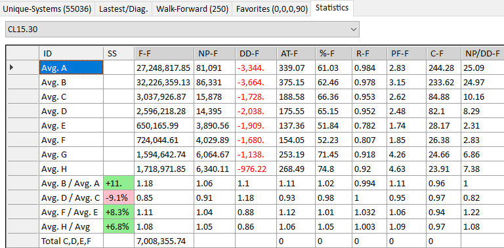Open the Unique-Systems (55036) tab
Screen dimensions: 504x248
tap(47, 9)
